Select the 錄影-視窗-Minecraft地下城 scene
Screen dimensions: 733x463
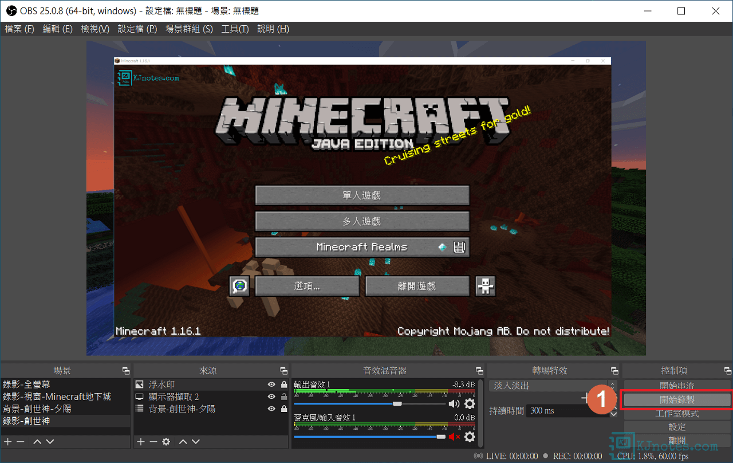(65, 397)
